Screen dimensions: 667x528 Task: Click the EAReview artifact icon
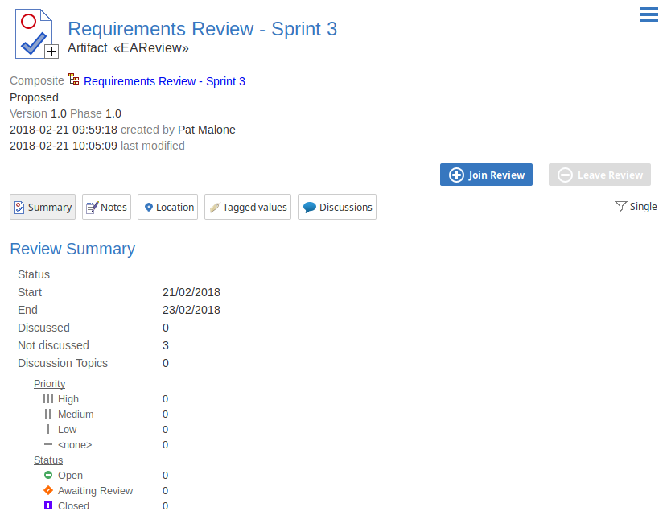[x=36, y=34]
